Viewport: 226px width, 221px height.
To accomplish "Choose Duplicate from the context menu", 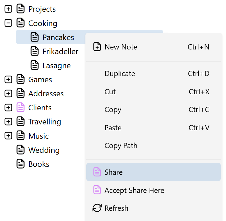I will pyautogui.click(x=153, y=74).
